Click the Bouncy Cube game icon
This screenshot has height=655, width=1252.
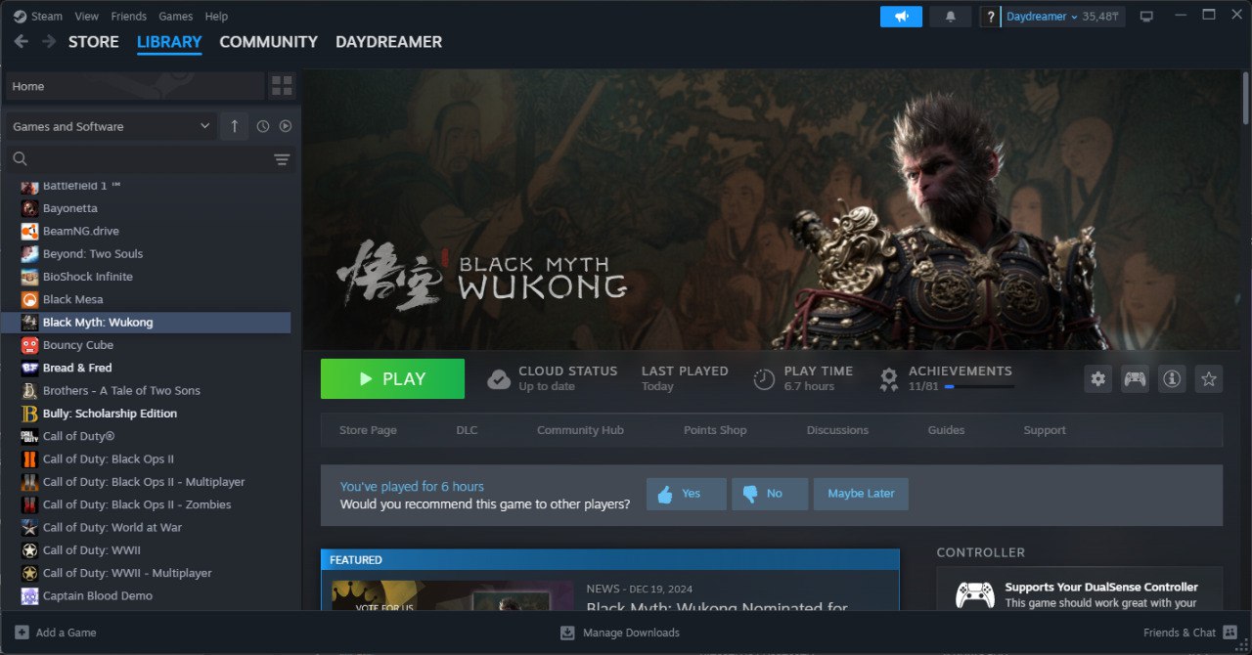29,345
